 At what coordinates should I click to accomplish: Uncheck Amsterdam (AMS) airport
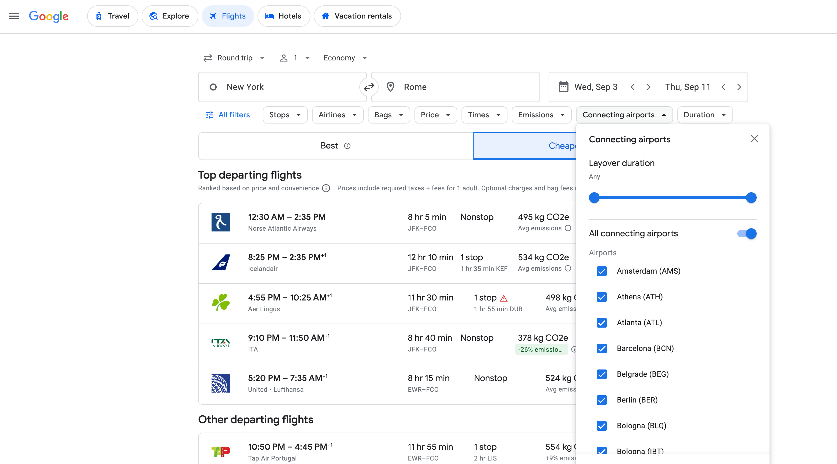(602, 271)
